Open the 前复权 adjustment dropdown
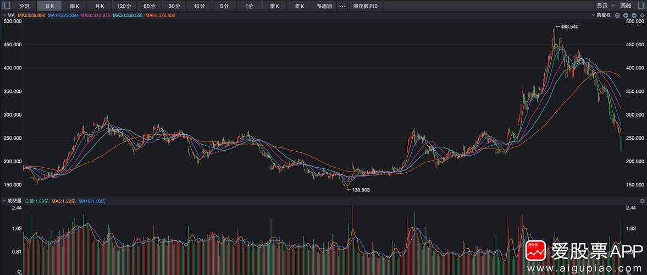Screen dimensions: 647x275 pos(601,15)
